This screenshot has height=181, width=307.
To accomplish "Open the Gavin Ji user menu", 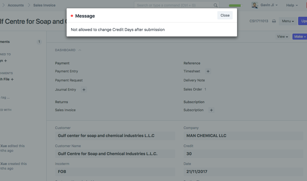I will pyautogui.click(x=269, y=5).
